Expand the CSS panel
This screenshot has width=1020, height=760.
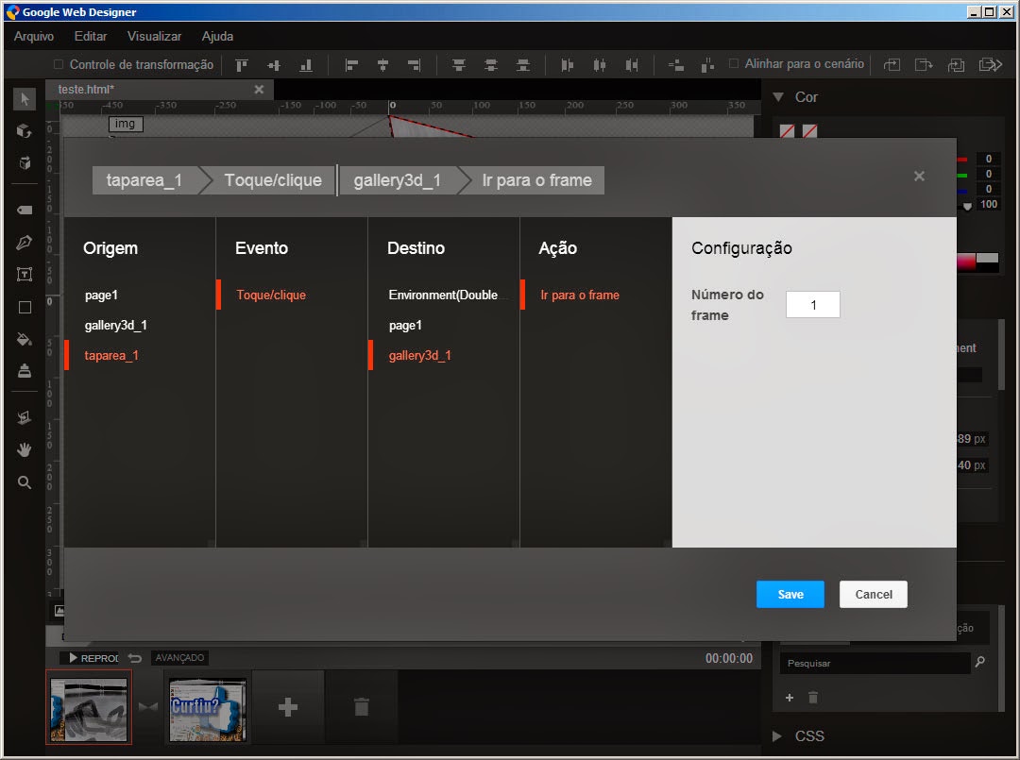coord(774,735)
